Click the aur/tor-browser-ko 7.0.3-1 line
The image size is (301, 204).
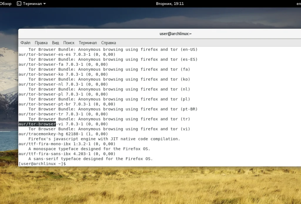63,74
